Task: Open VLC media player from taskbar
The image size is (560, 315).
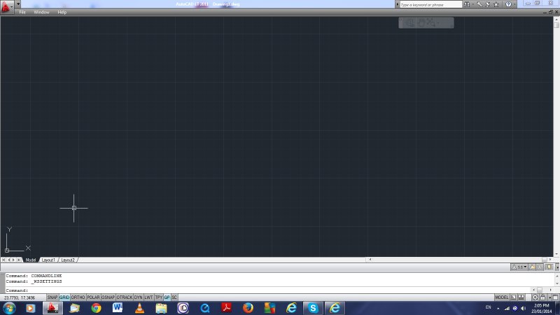Action: pyautogui.click(x=139, y=308)
